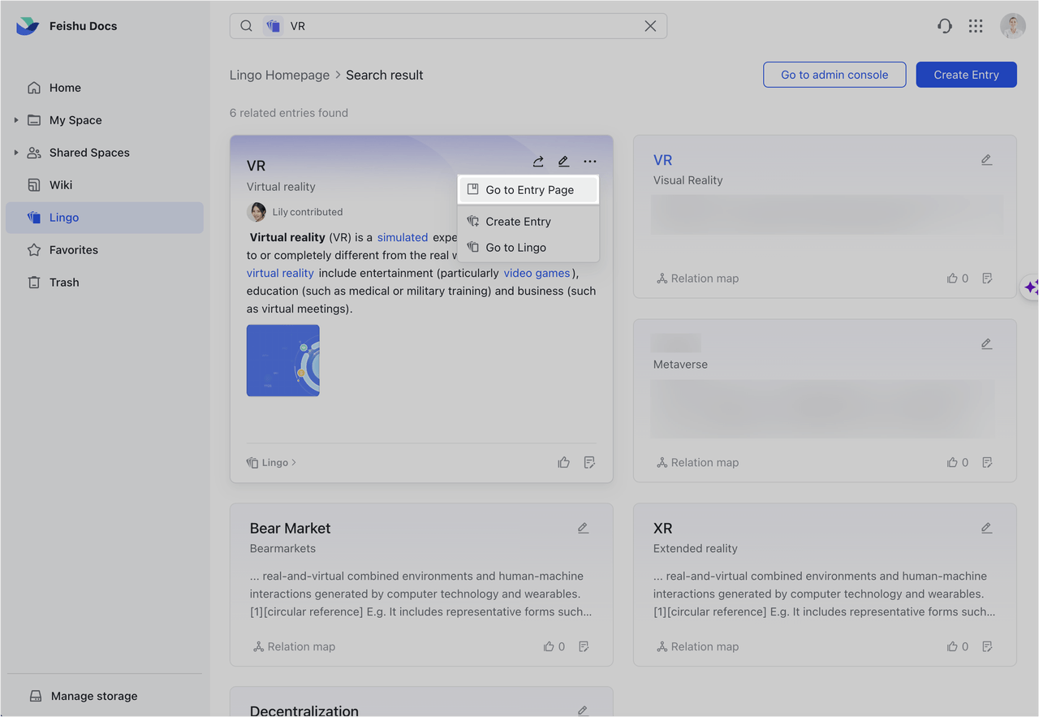Toggle thumbs-up on the Bear Market card
Image resolution: width=1039 pixels, height=717 pixels.
click(x=550, y=646)
